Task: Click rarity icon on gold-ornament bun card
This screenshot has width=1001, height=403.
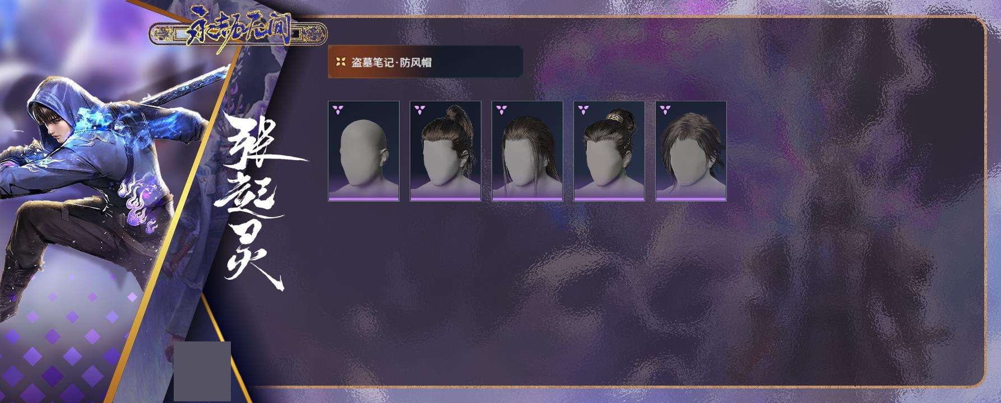Action: [583, 109]
